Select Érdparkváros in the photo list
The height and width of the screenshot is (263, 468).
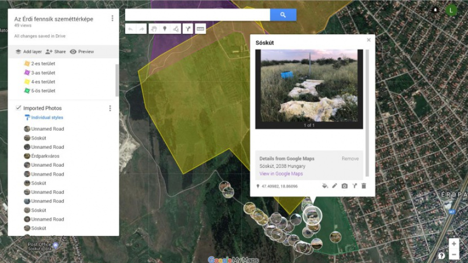[x=45, y=156]
